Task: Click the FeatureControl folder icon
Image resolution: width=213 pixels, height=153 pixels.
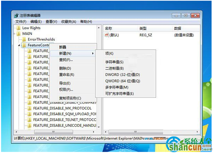Action: [x=24, y=45]
